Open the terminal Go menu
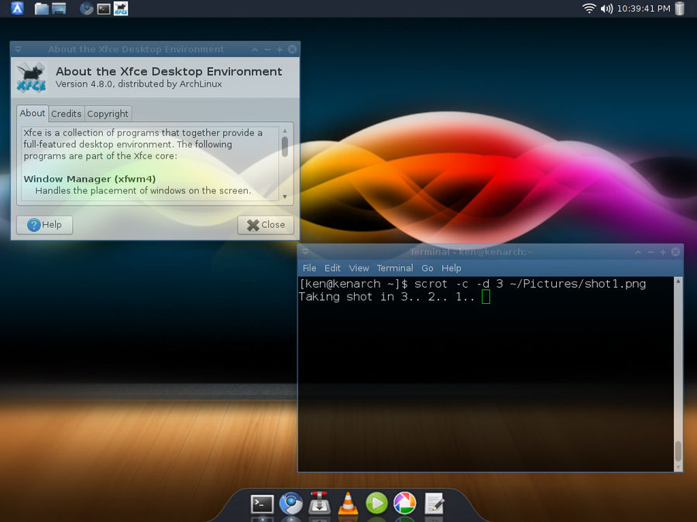The height and width of the screenshot is (522, 697). pyautogui.click(x=427, y=268)
